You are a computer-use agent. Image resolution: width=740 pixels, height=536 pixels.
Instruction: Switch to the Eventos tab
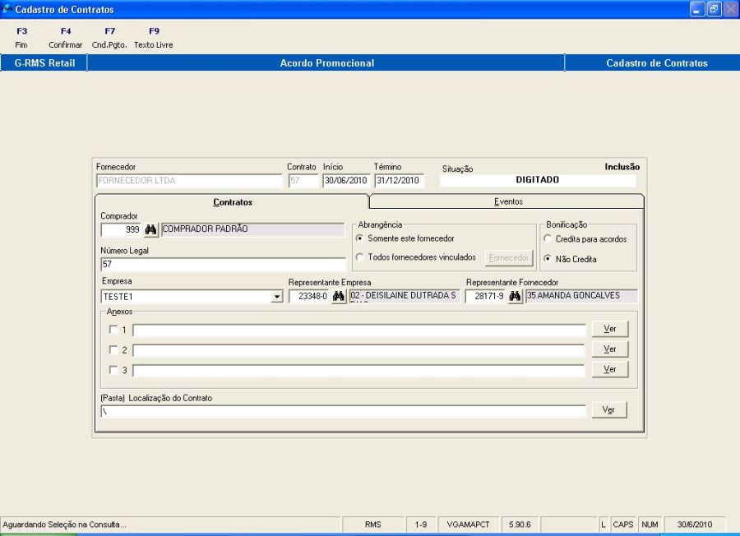507,201
